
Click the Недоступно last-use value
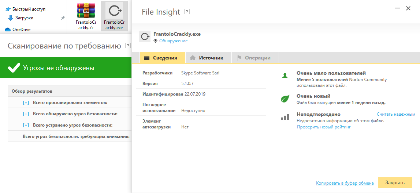coord(193,111)
